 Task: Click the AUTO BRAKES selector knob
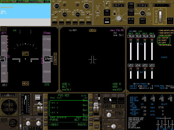click(113, 126)
